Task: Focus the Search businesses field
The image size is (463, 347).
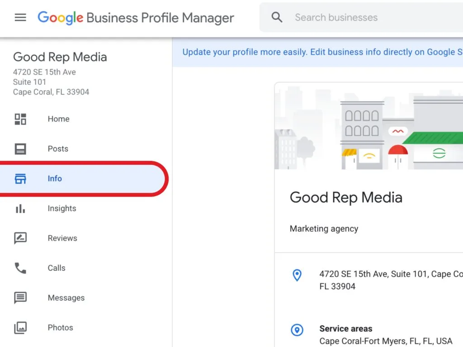Action: tap(361, 18)
